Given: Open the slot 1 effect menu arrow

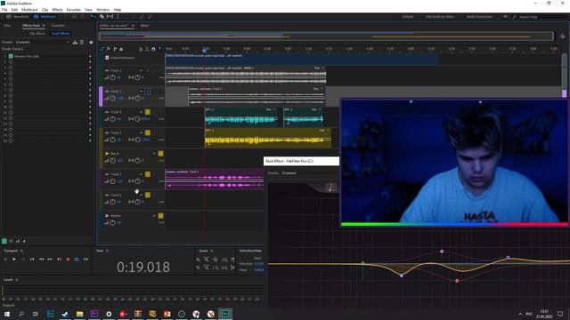Looking at the screenshot, I should pos(90,56).
